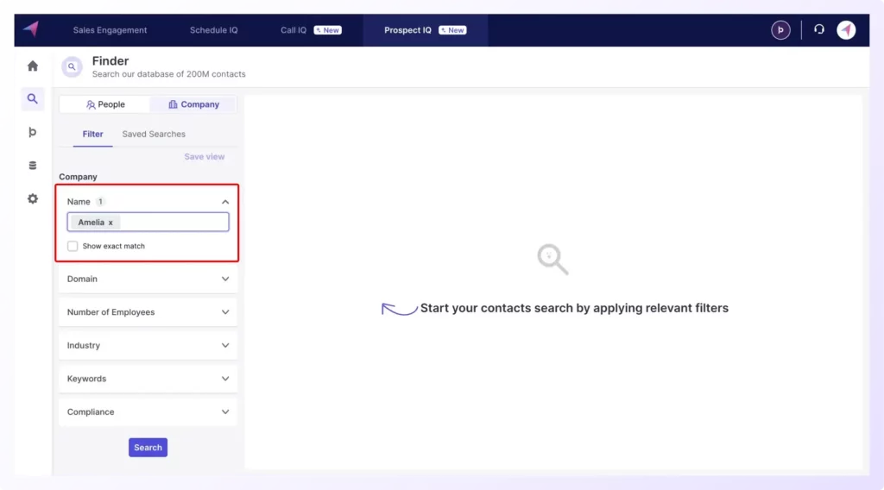
Task: Click the app logo in top-left corner
Action: pyautogui.click(x=31, y=29)
